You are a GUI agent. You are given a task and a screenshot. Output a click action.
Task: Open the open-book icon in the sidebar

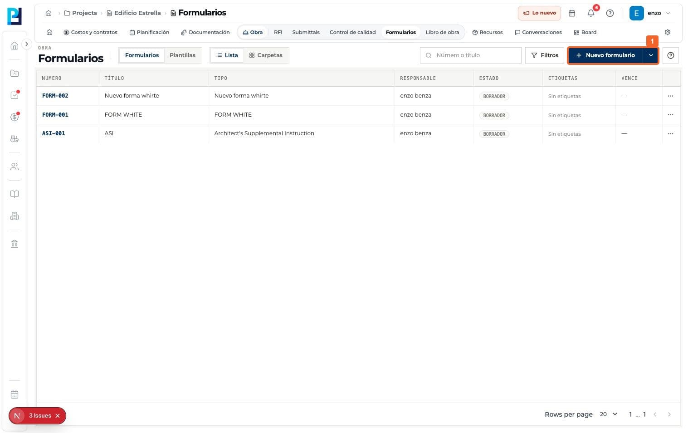15,194
